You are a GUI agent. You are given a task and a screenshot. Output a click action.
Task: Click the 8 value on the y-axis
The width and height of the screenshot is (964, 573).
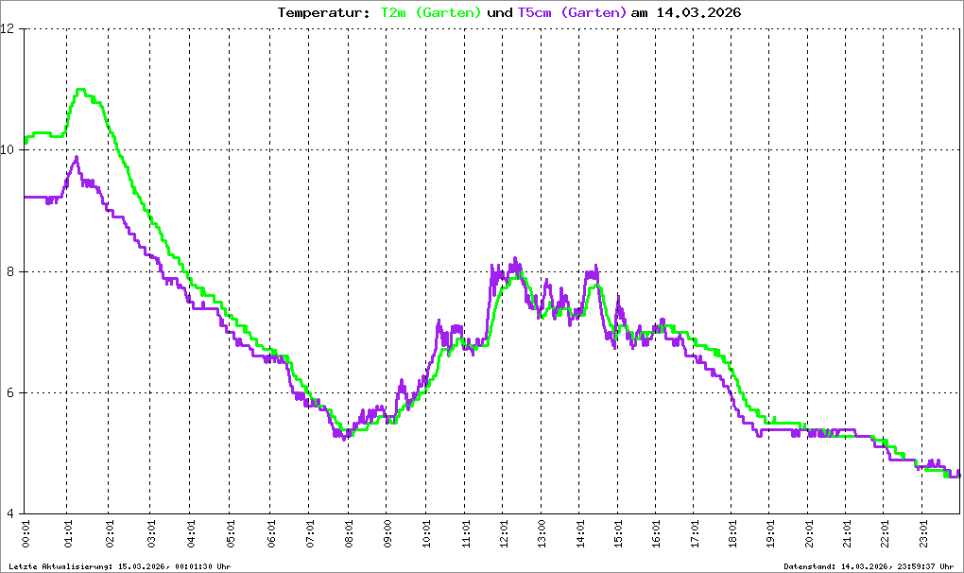pos(12,271)
